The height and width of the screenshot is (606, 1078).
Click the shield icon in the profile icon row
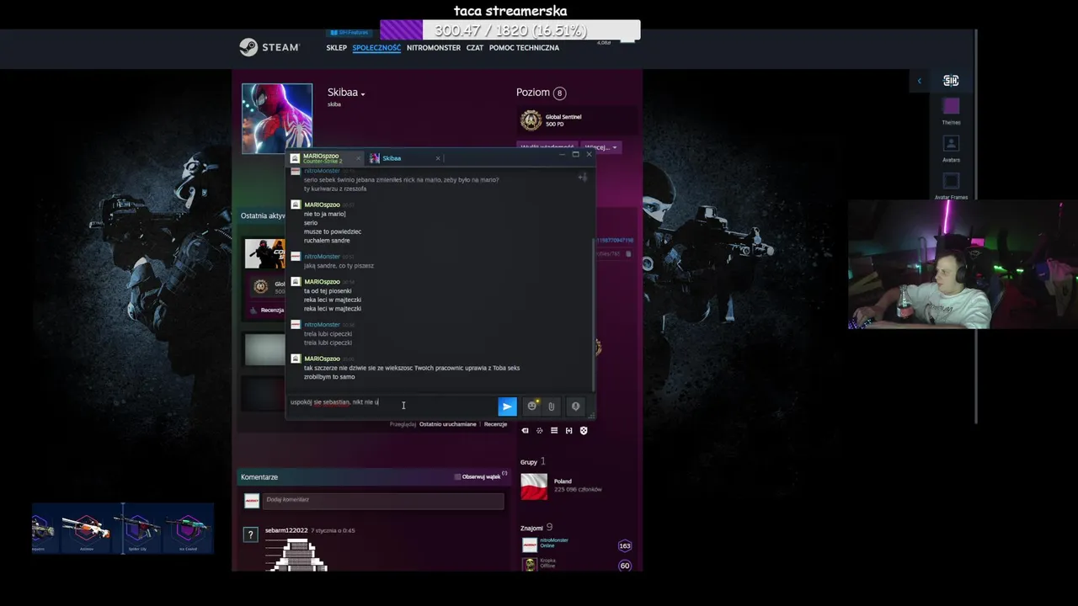(x=584, y=430)
